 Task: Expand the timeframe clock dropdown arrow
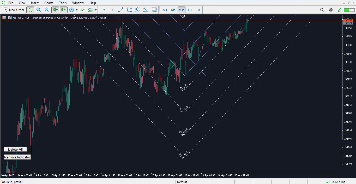[76, 10]
